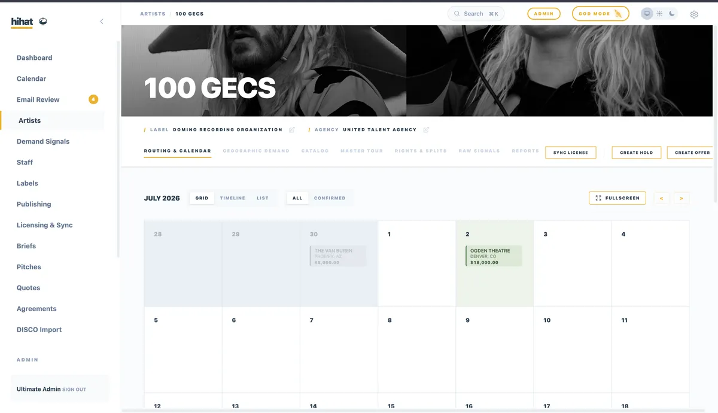Open the Labels section

pos(27,184)
